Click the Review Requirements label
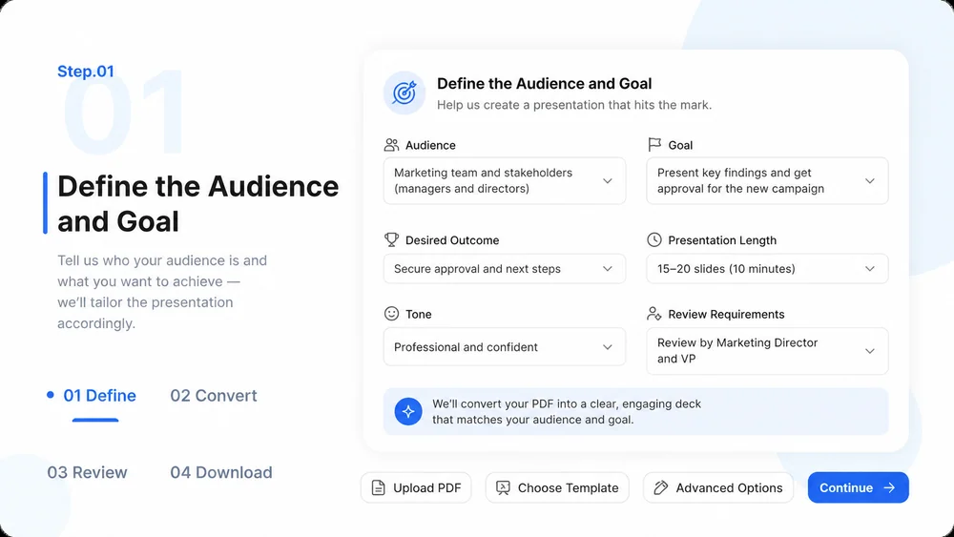The image size is (954, 537). coord(726,315)
